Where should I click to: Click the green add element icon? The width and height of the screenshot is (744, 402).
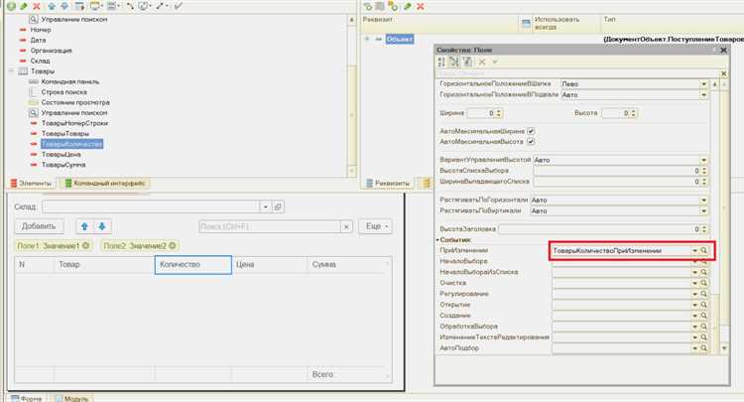(11, 6)
